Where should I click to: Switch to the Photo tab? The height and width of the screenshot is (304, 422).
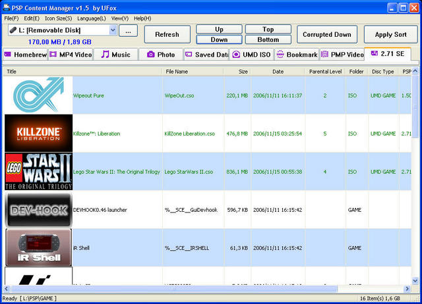tap(161, 55)
